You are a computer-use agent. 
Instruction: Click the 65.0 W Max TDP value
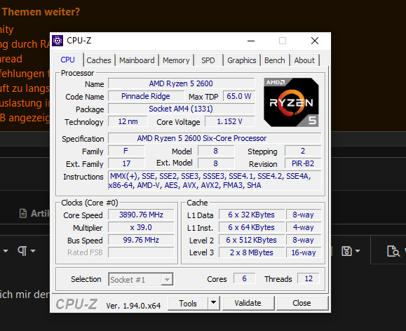pyautogui.click(x=238, y=96)
